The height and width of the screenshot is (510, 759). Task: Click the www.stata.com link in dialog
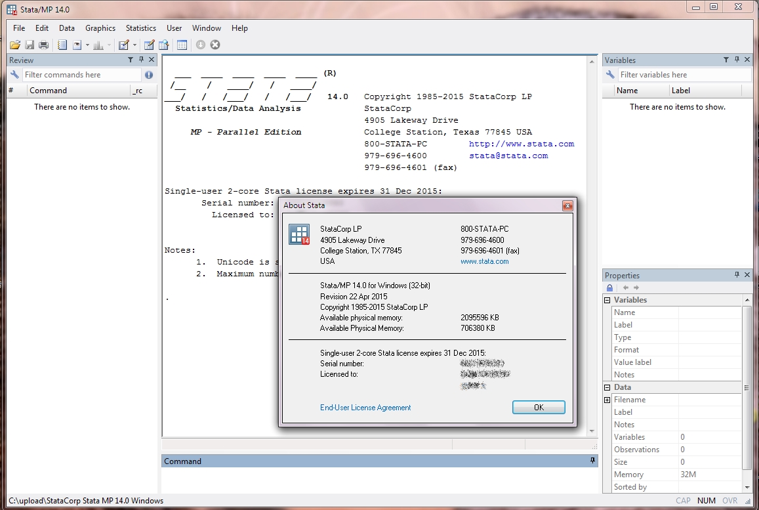point(485,261)
